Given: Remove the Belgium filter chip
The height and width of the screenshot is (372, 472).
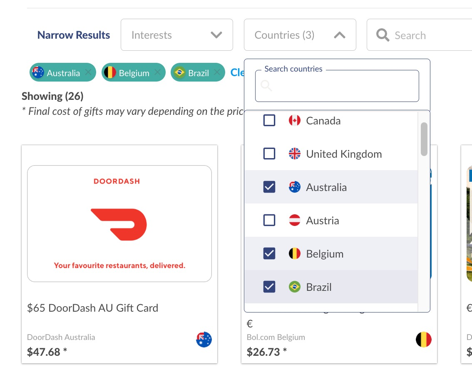Looking at the screenshot, I should click(157, 72).
